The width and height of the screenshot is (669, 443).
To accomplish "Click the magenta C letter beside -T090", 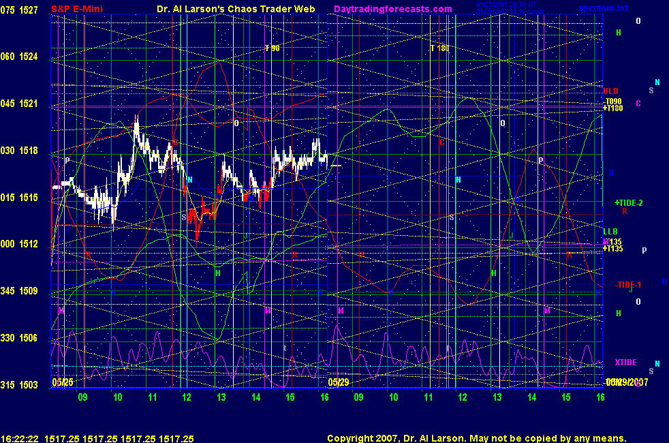I will pyautogui.click(x=638, y=104).
